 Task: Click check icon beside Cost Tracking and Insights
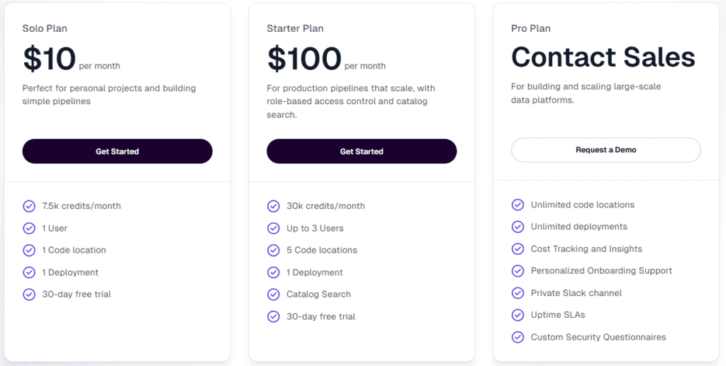(518, 248)
